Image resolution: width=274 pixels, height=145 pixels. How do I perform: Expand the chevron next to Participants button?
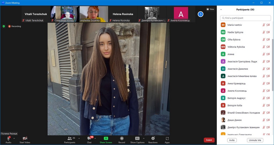point(79,138)
